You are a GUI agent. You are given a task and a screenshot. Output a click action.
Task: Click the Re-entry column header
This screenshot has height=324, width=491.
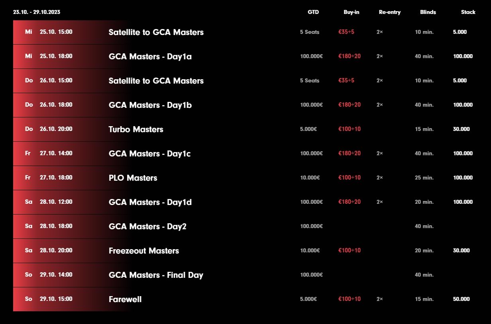click(x=389, y=12)
